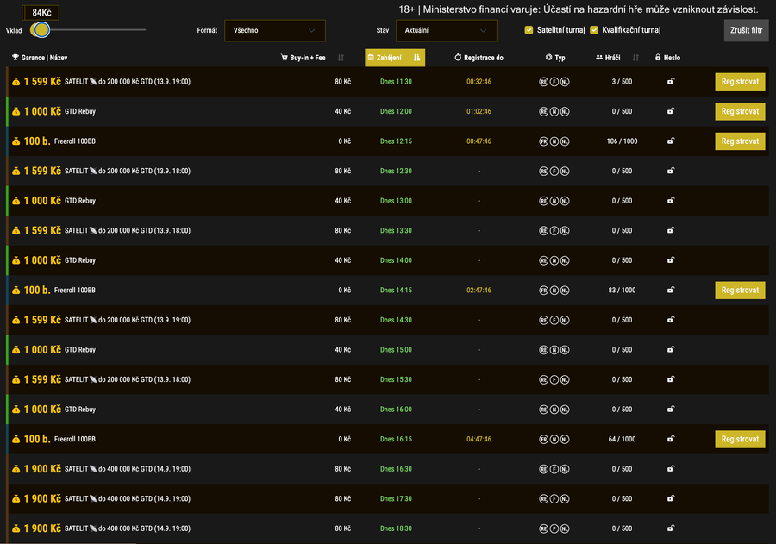
Task: Click the N type icon in Dnes 12:00 row
Action: 554,111
